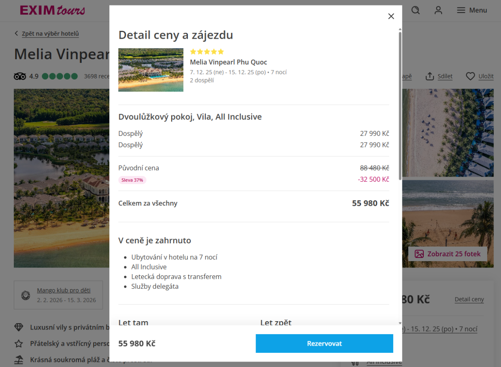Save hotel with heart Uložit icon
This screenshot has width=501, height=367.
471,76
